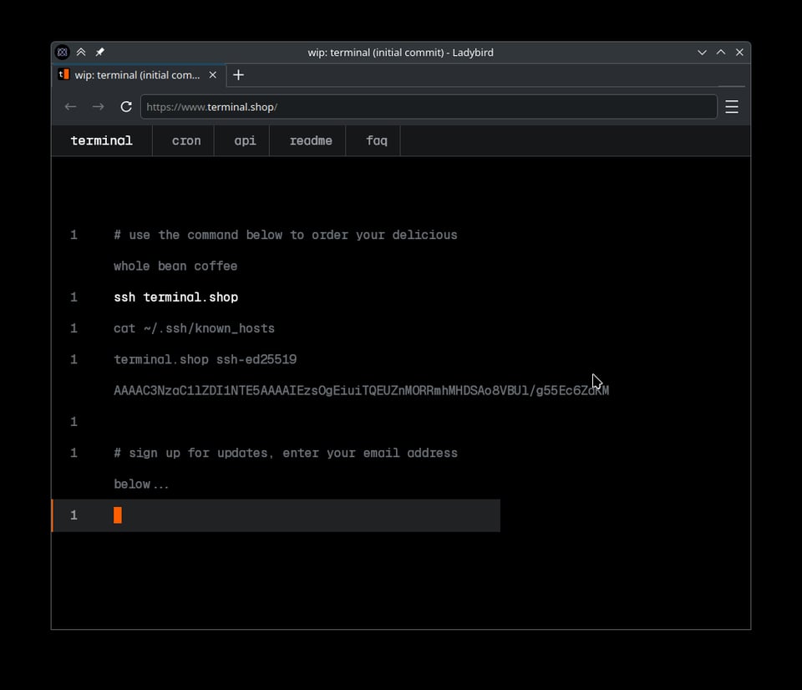Click the 'ssh terminal.shop' command text
Image resolution: width=802 pixels, height=690 pixels.
[175, 297]
